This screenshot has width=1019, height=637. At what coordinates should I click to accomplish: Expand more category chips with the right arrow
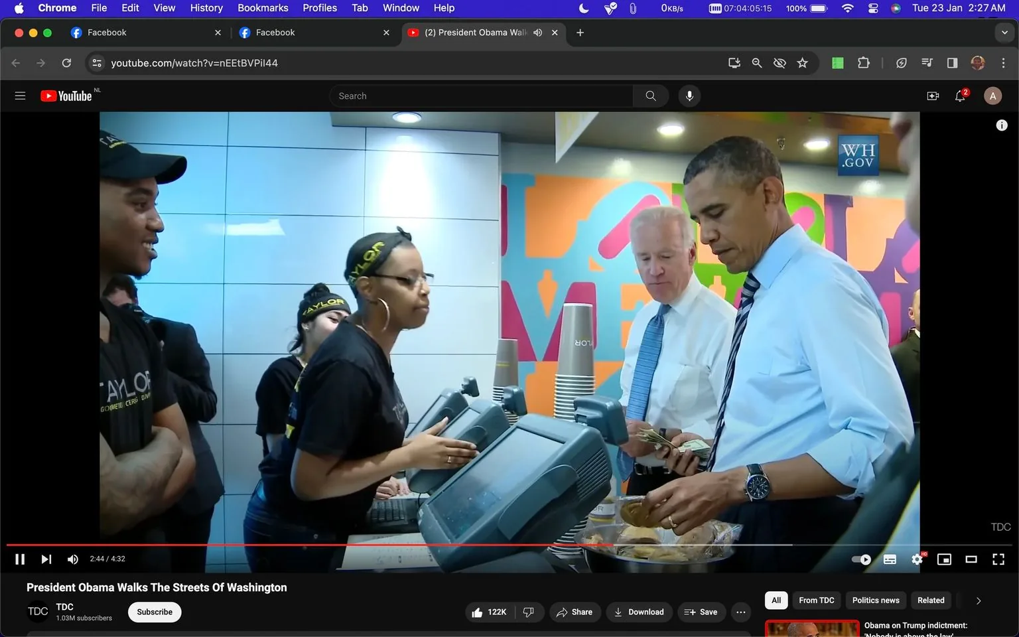point(977,600)
